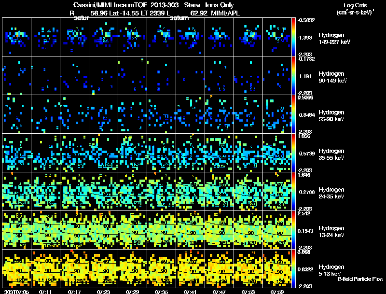Open the 90-149 keV panel above 07:29
Image resolution: width=386 pixels, height=294 pixels.
[x=132, y=76]
